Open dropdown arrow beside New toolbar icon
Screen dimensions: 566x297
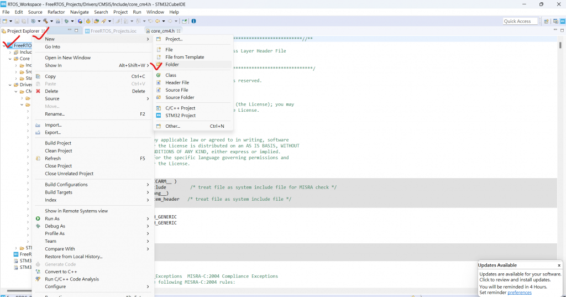point(11,22)
